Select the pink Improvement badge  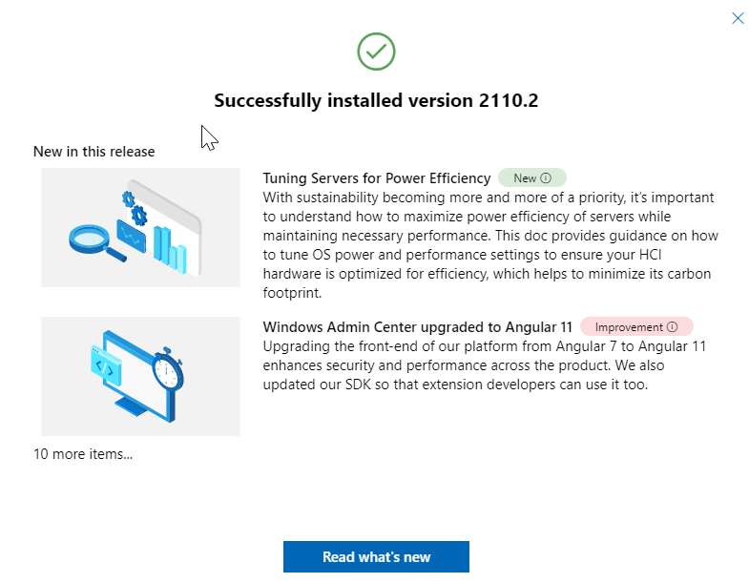click(x=636, y=327)
